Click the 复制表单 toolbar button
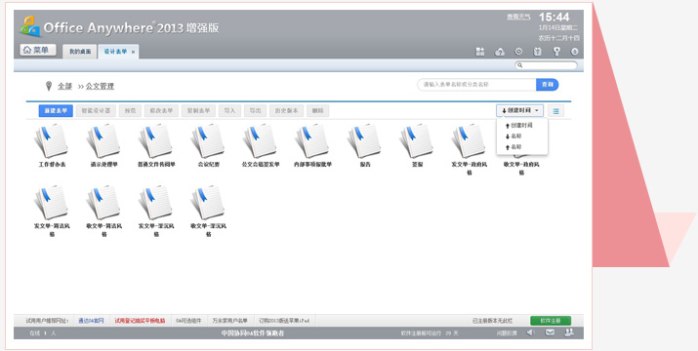698x351 pixels. (x=198, y=111)
